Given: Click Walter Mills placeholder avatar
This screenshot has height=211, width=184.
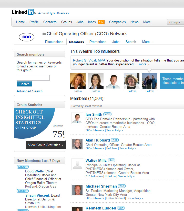Looking at the screenshot, I should coord(77,164).
